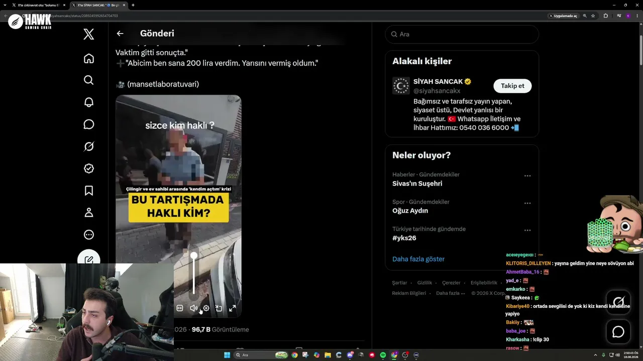Open the Erişilebilirlik footer link

(484, 283)
